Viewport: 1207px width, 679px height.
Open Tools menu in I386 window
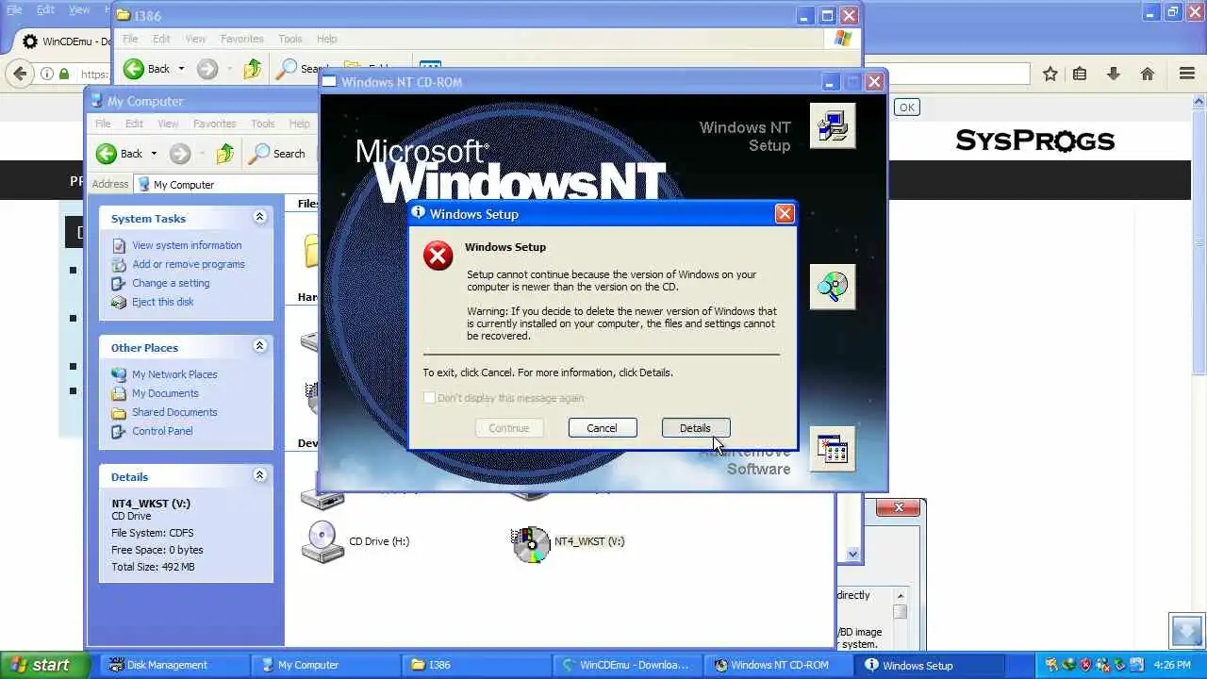[x=290, y=39]
